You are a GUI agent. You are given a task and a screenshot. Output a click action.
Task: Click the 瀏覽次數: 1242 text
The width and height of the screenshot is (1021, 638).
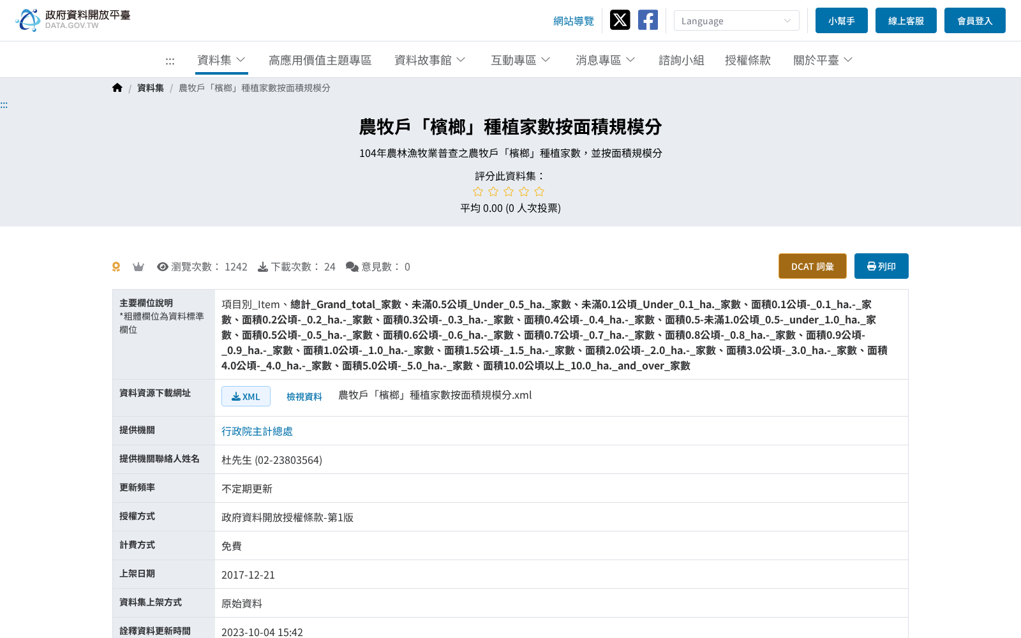click(209, 267)
